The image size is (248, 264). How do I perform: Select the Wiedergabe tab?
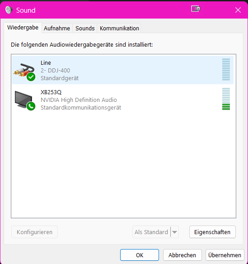coord(23,28)
